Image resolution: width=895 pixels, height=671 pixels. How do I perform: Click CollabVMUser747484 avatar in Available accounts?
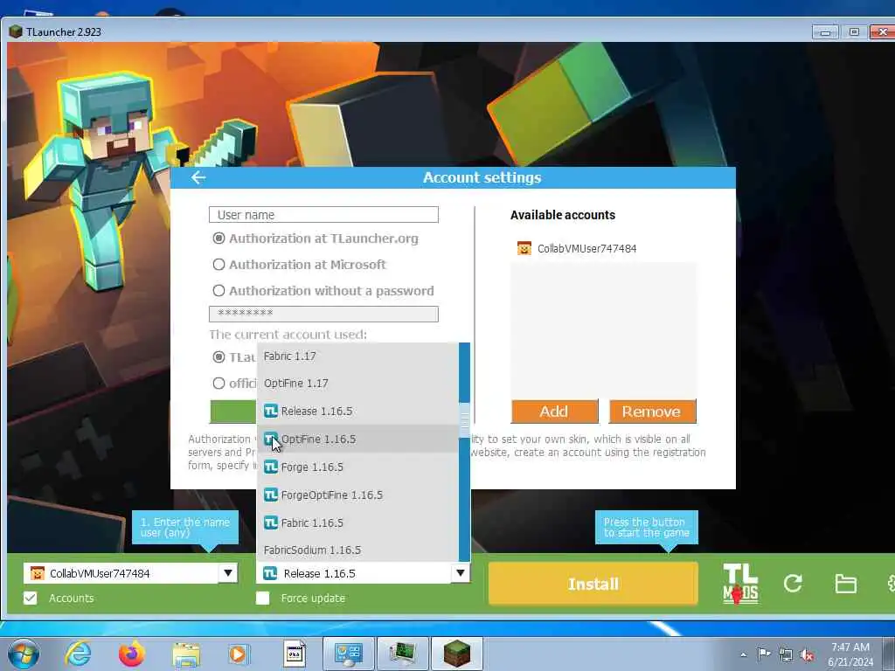pyautogui.click(x=524, y=248)
